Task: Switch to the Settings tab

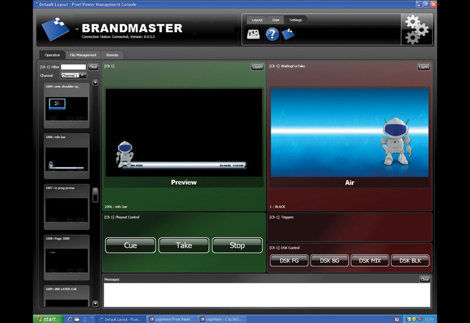Action: [x=296, y=20]
